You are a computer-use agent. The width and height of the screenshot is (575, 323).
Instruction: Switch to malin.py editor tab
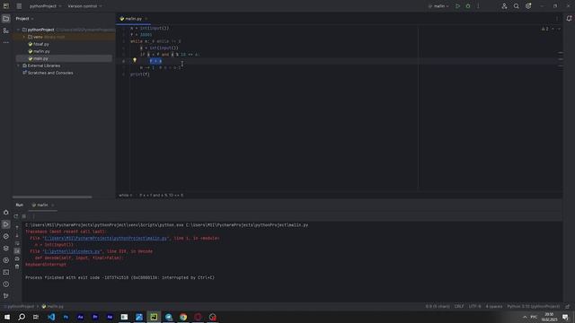click(x=134, y=19)
